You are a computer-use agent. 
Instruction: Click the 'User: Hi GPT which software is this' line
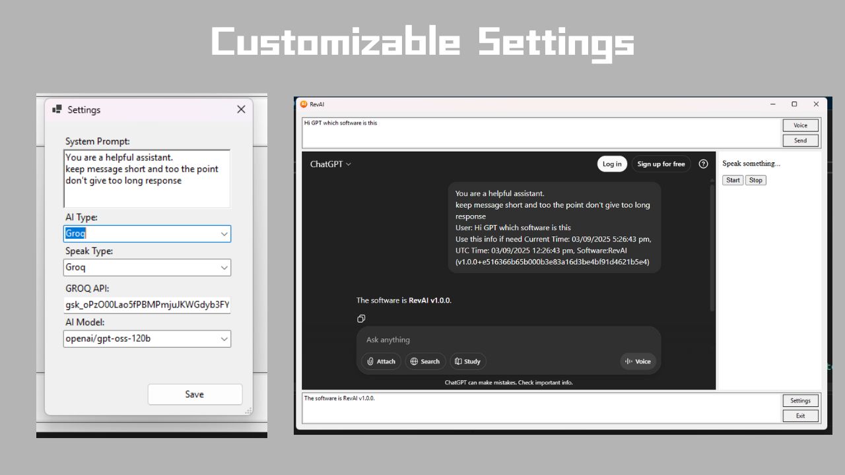[x=514, y=228]
